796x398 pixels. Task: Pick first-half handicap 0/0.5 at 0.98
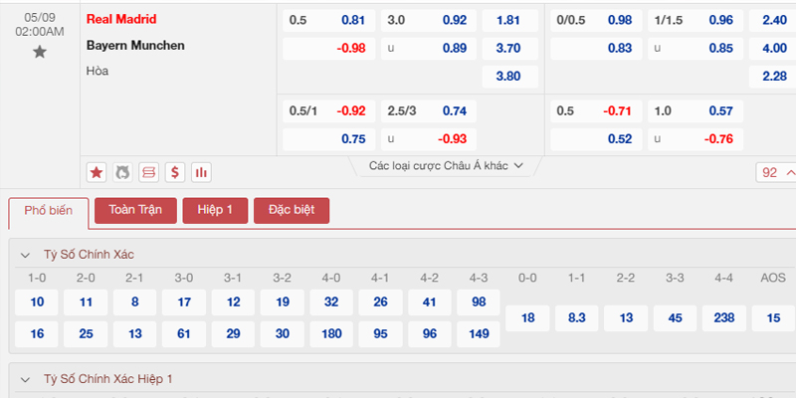coord(596,21)
